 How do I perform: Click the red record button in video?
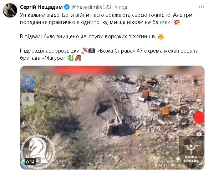199,118
